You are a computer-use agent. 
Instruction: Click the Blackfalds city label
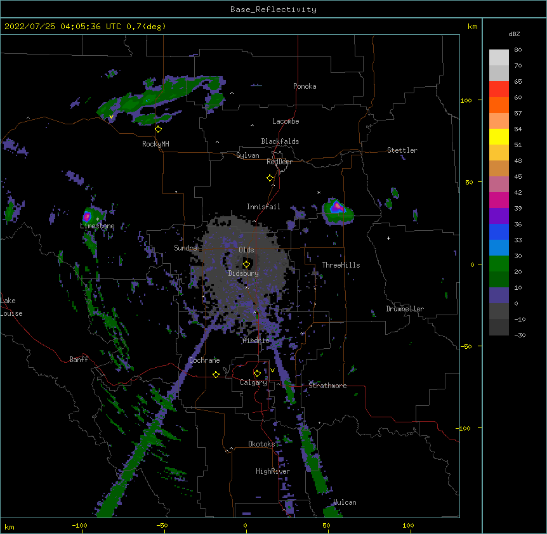[280, 141]
